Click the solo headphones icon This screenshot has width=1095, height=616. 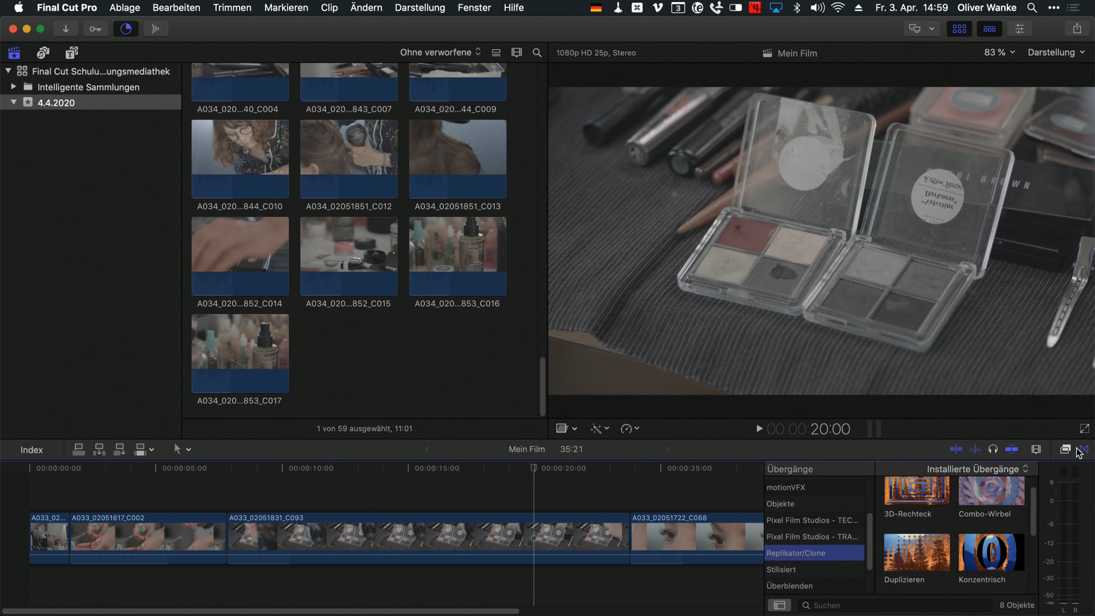pyautogui.click(x=993, y=449)
